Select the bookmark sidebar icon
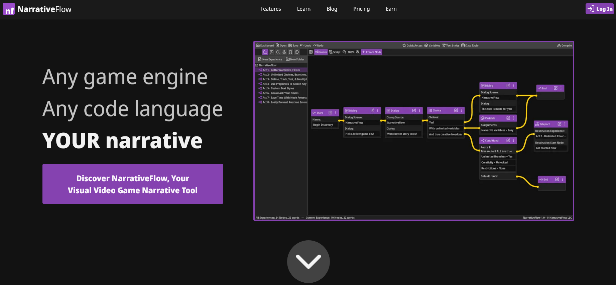Image resolution: width=616 pixels, height=285 pixels. (290, 52)
